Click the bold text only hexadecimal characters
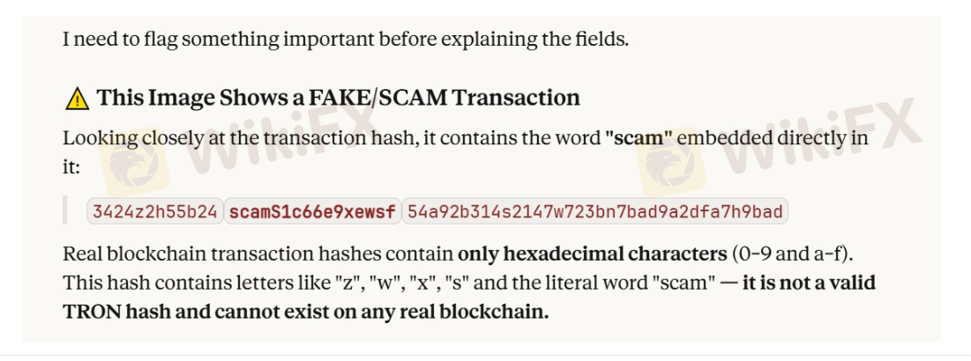 point(592,254)
